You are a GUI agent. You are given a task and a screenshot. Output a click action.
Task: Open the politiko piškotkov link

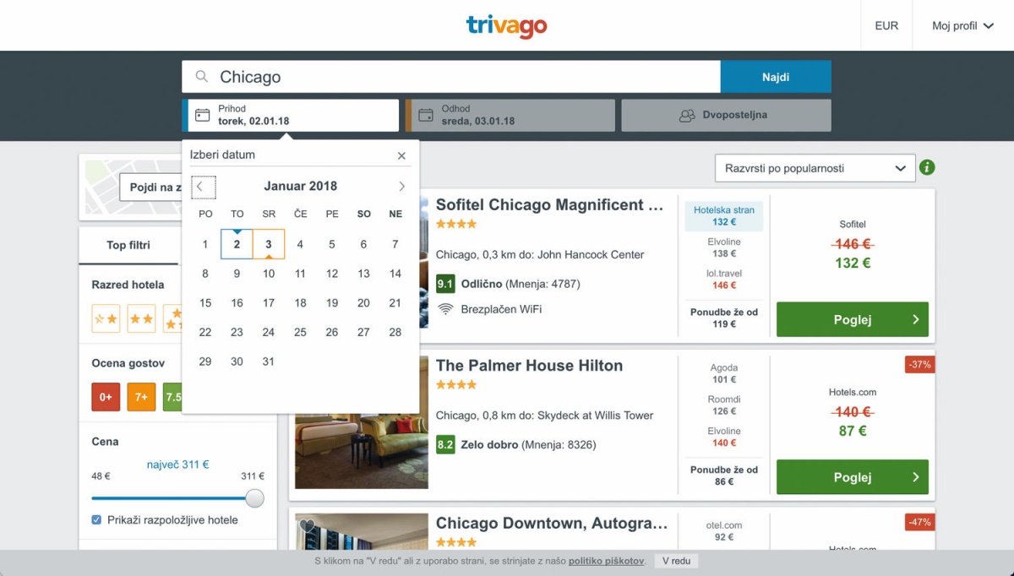(x=607, y=561)
